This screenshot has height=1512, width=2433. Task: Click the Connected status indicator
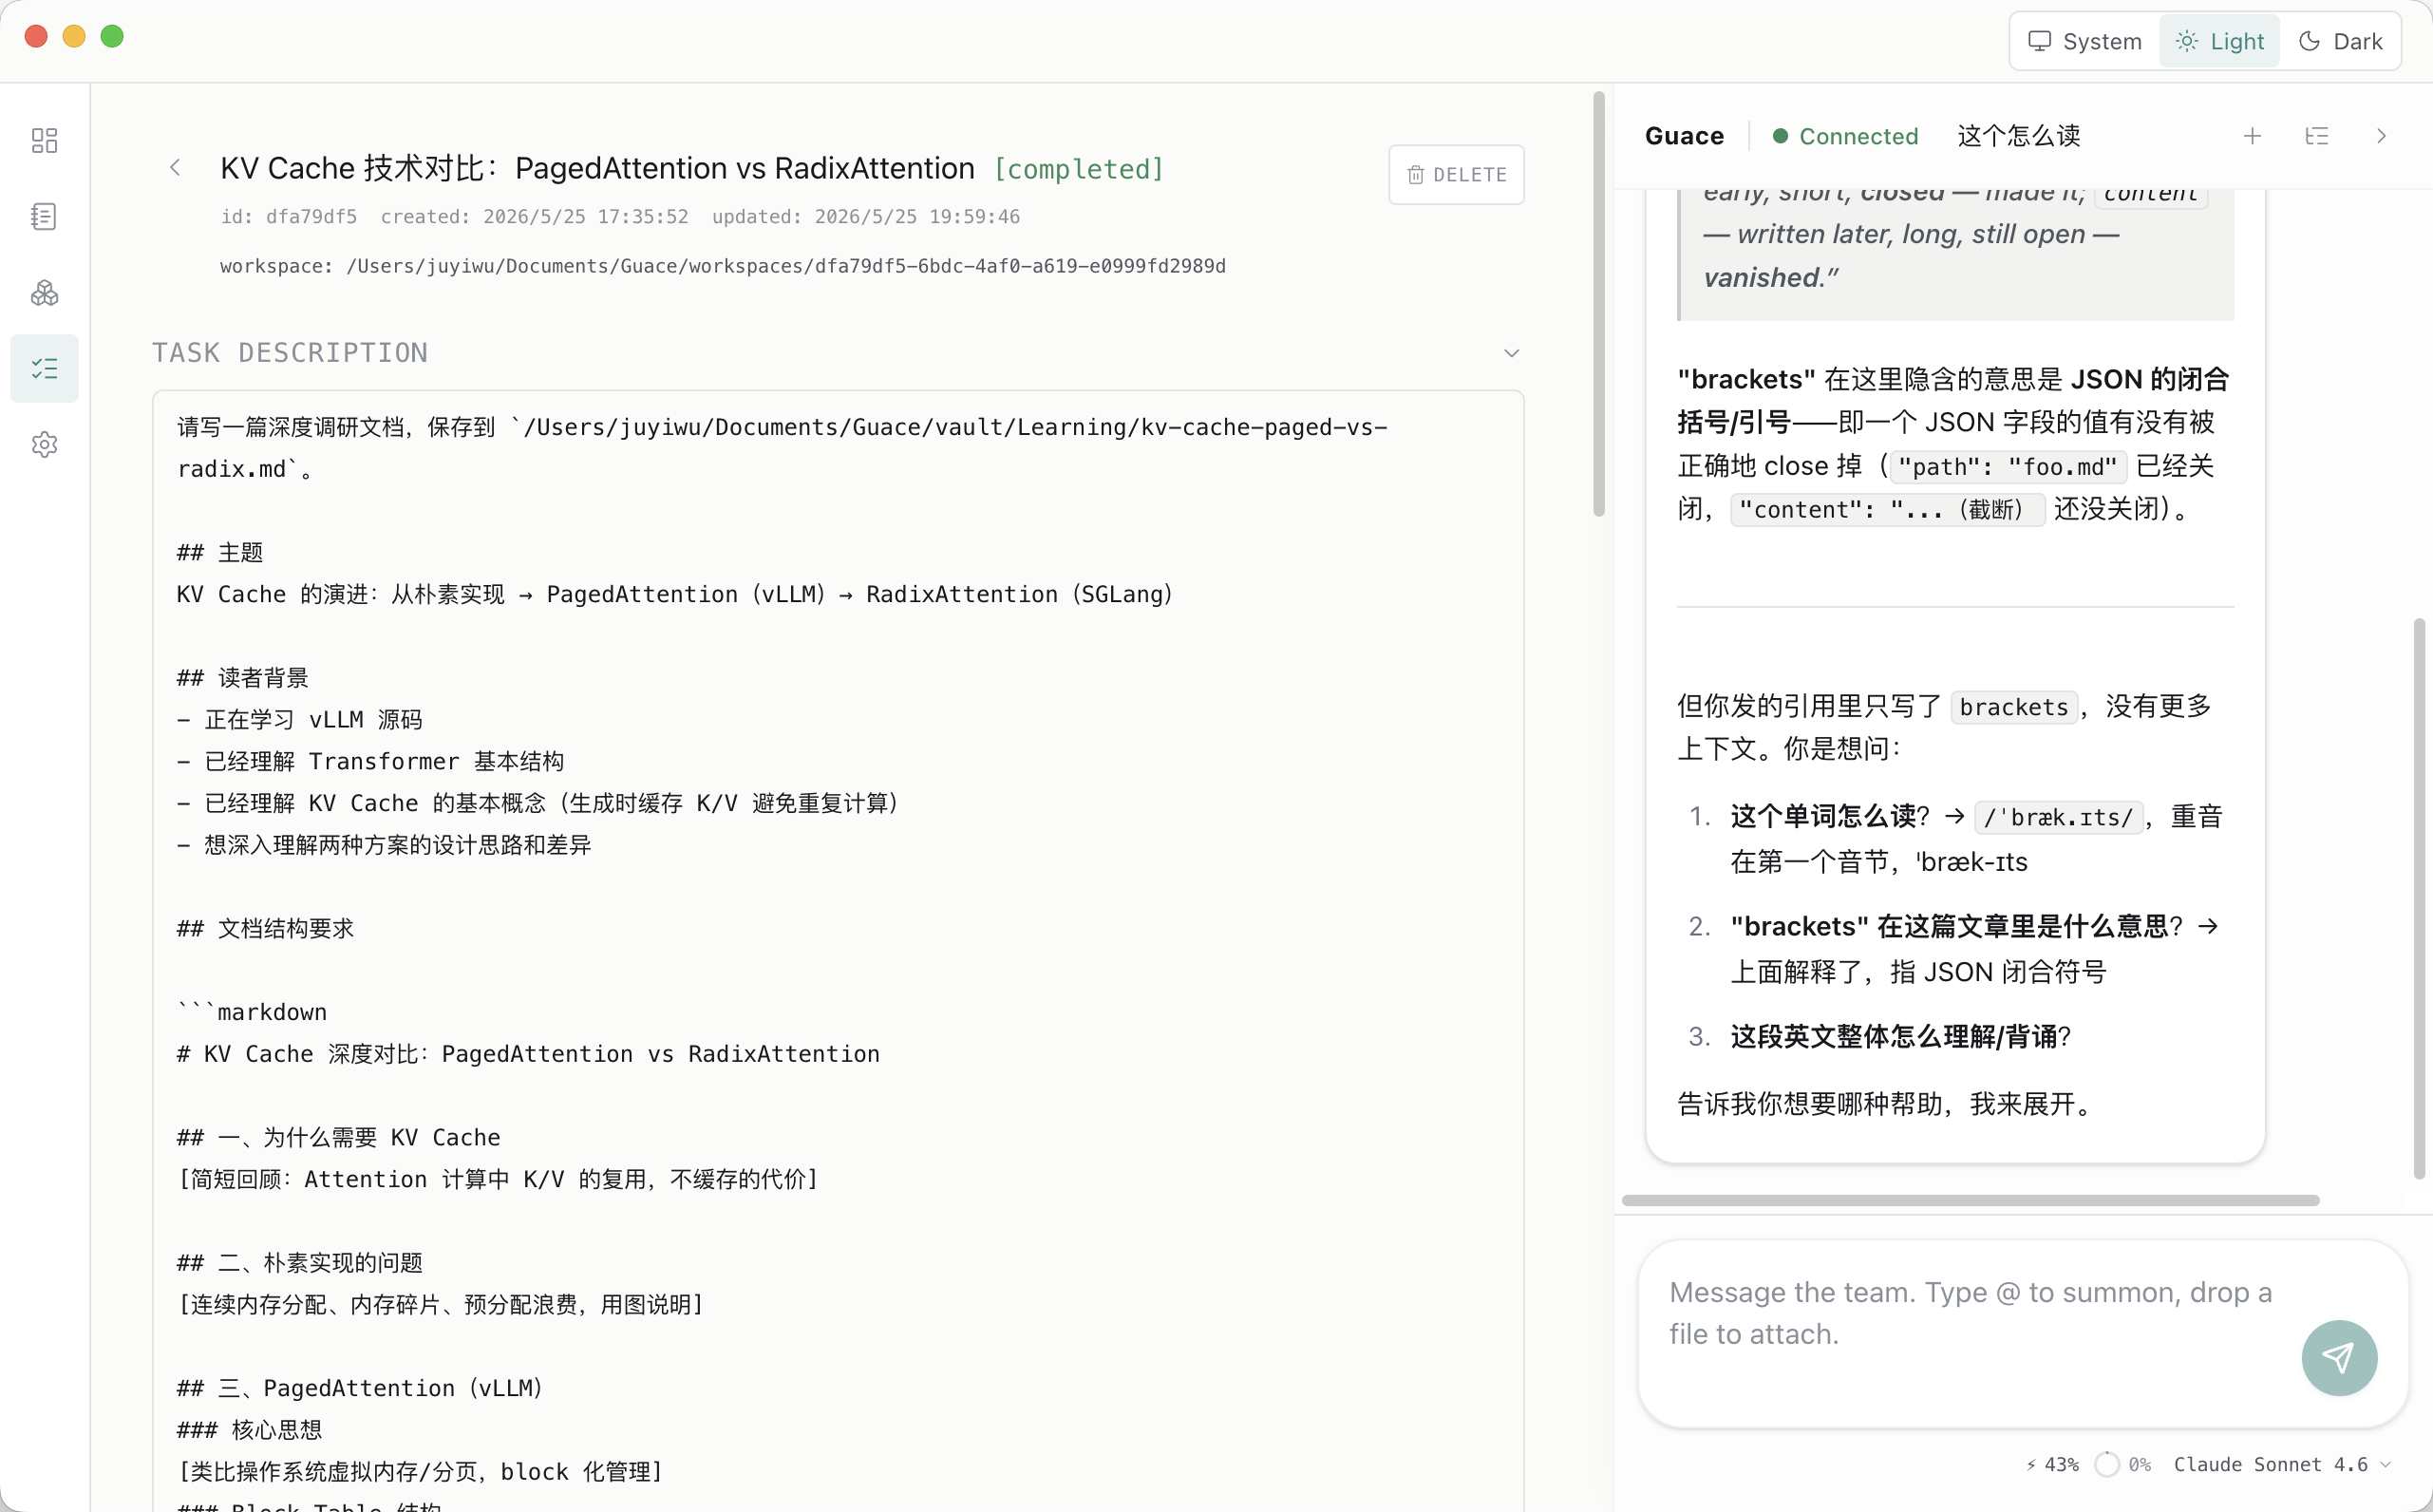(x=1844, y=136)
